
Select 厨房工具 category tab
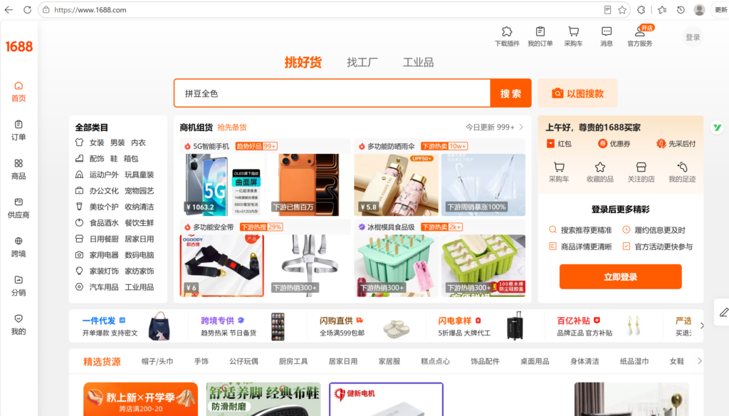[293, 361]
